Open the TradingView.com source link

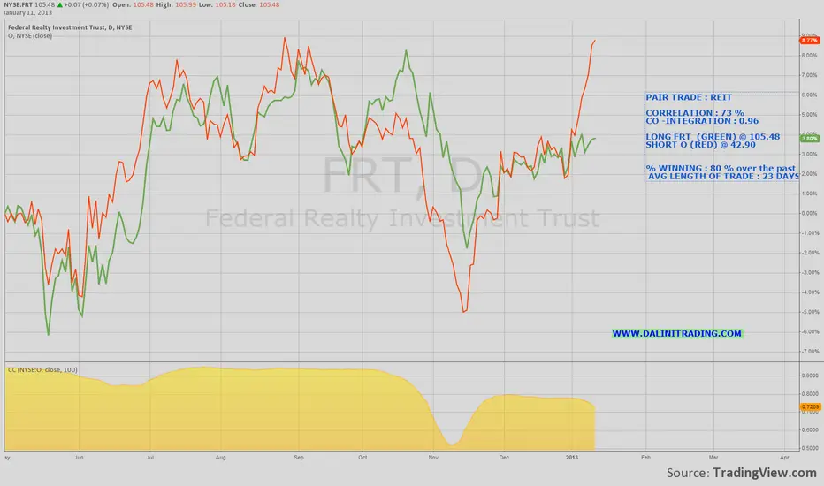765,473
